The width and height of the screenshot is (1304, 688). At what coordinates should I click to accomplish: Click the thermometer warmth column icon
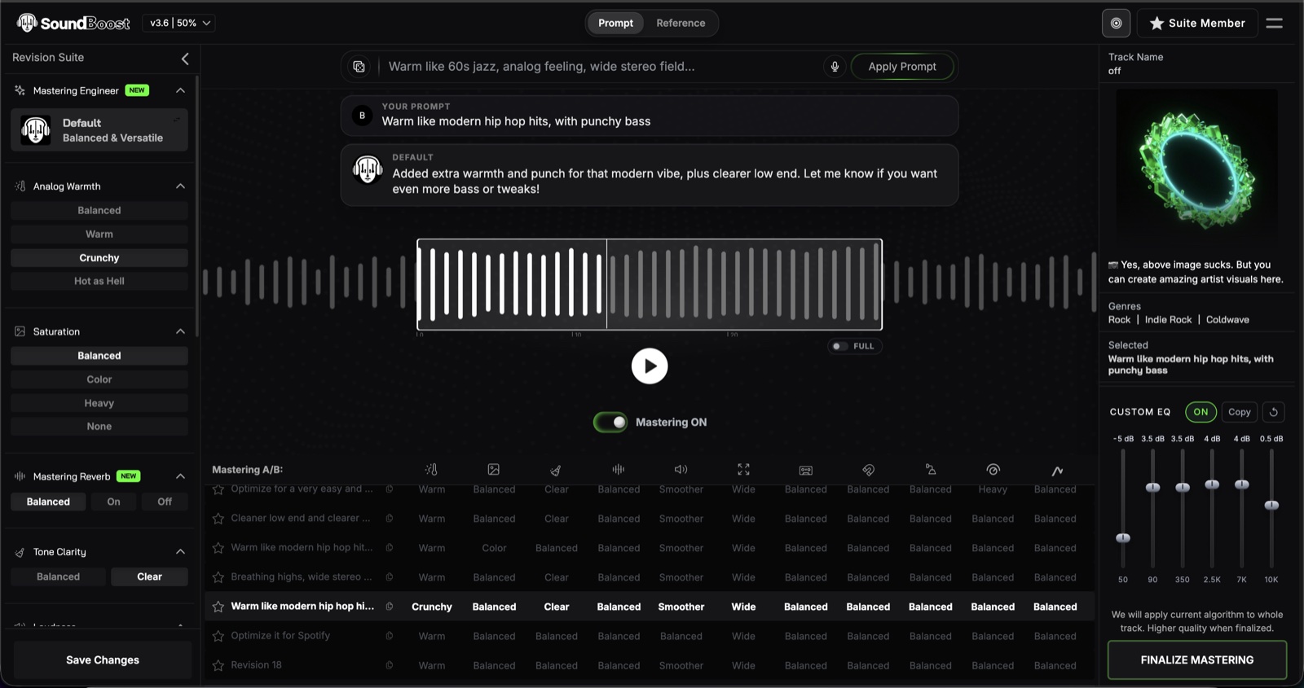coord(431,470)
